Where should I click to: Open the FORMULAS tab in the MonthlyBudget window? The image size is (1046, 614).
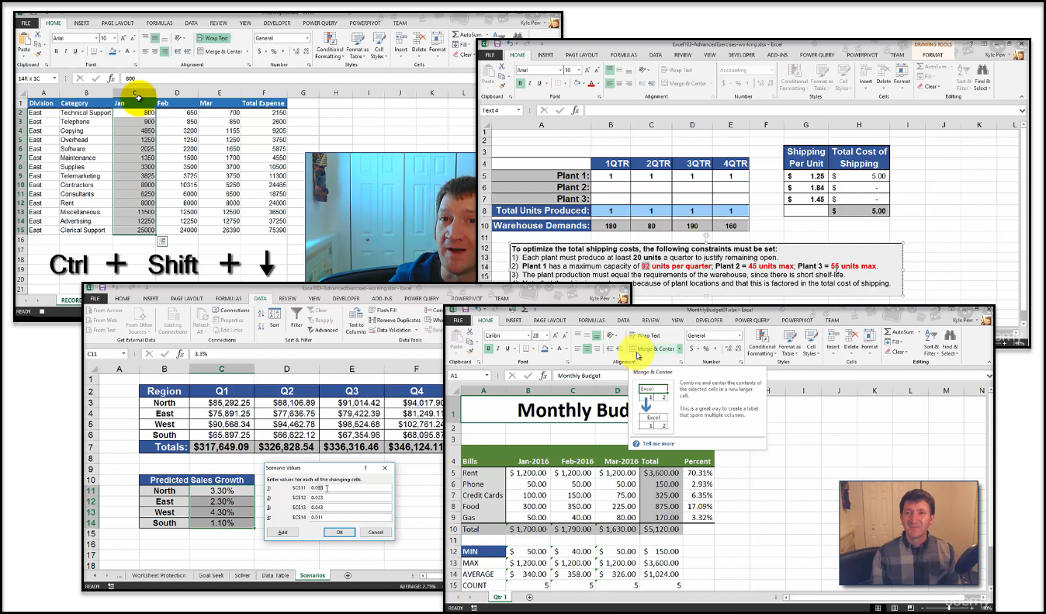[x=591, y=320]
